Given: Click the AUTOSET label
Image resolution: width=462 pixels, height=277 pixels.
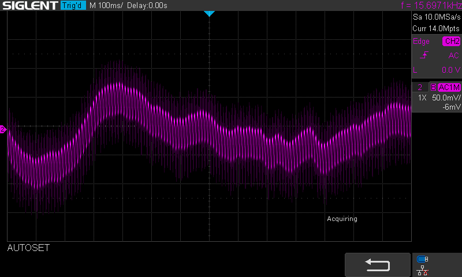Looking at the screenshot, I should coord(28,248).
